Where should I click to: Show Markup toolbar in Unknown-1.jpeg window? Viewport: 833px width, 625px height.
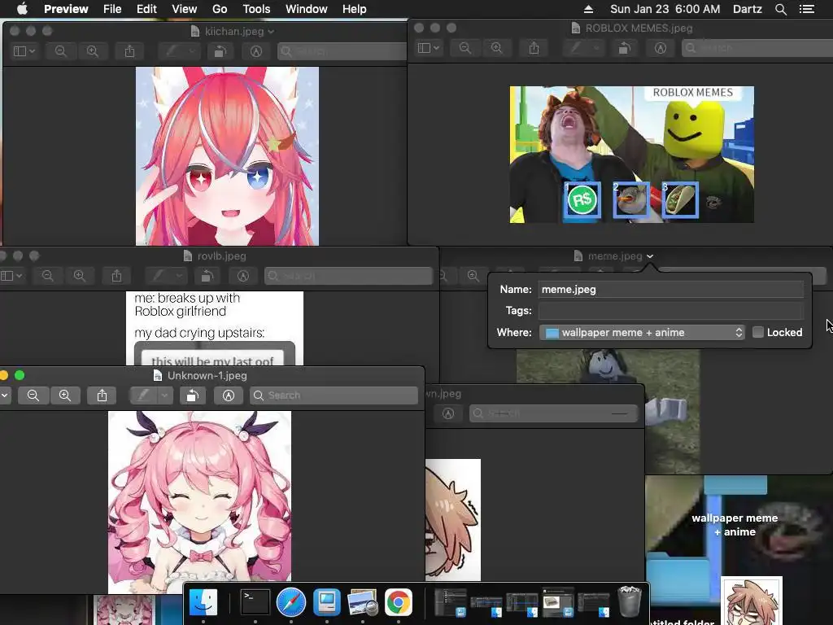(x=229, y=396)
